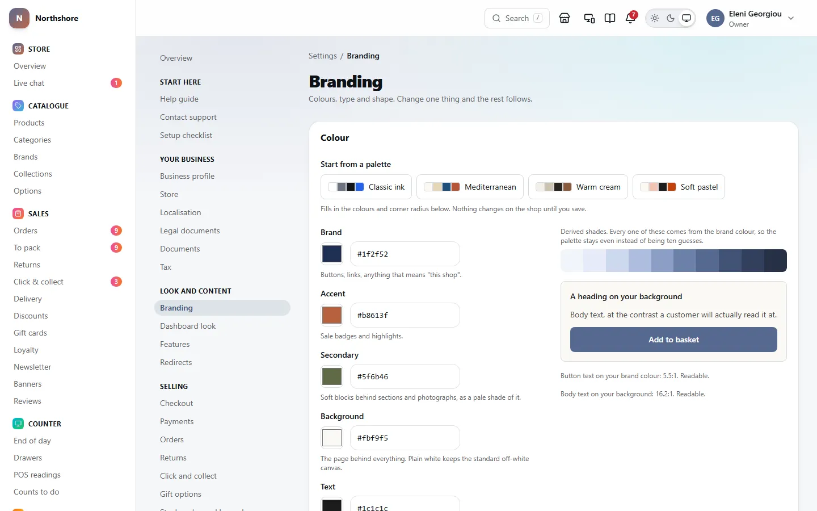Image resolution: width=817 pixels, height=511 pixels.
Task: Click the Secondary hex field #5f6b46
Action: click(x=405, y=376)
